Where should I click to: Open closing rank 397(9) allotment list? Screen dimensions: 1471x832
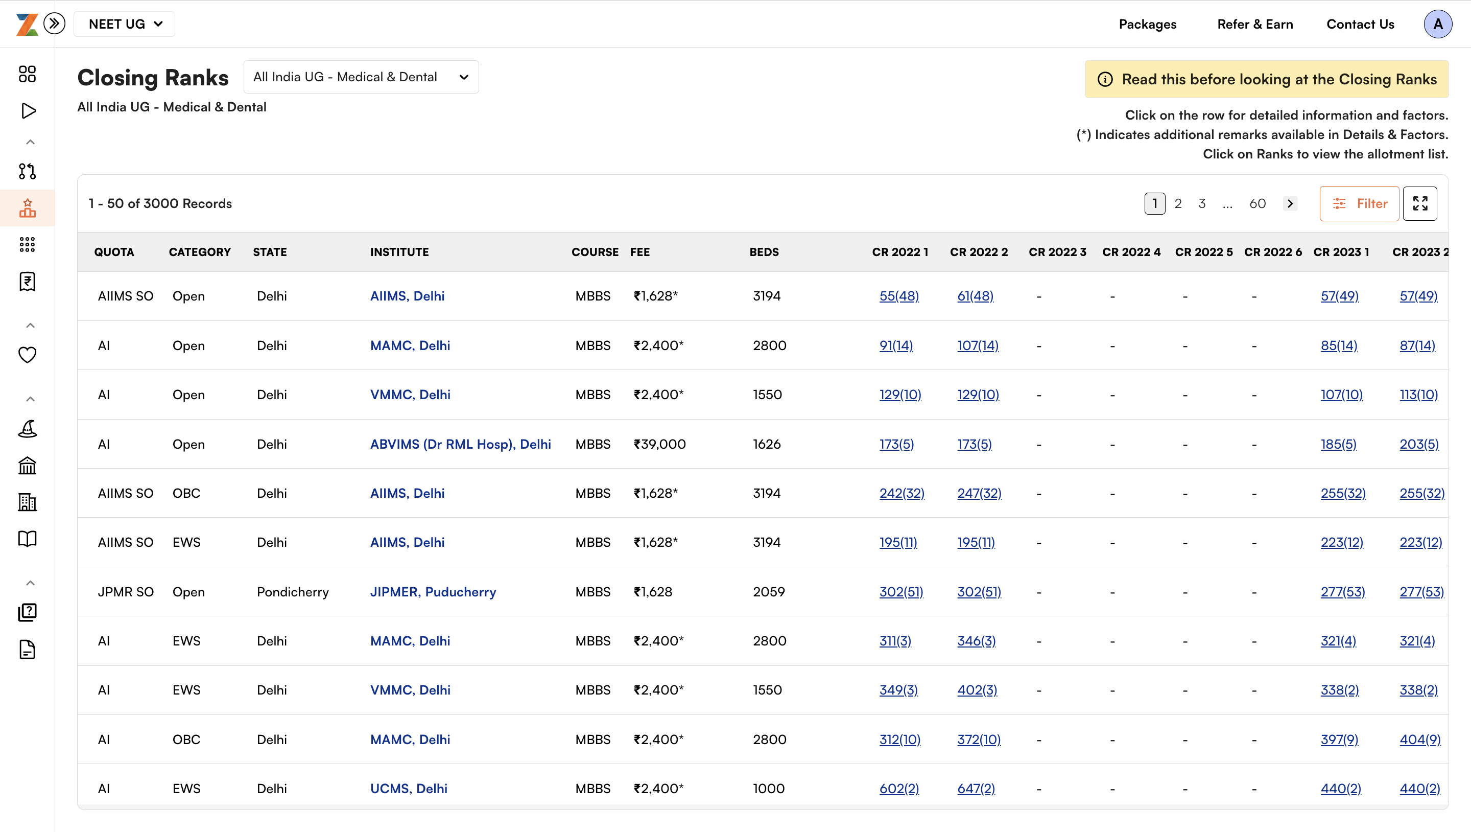point(1339,739)
